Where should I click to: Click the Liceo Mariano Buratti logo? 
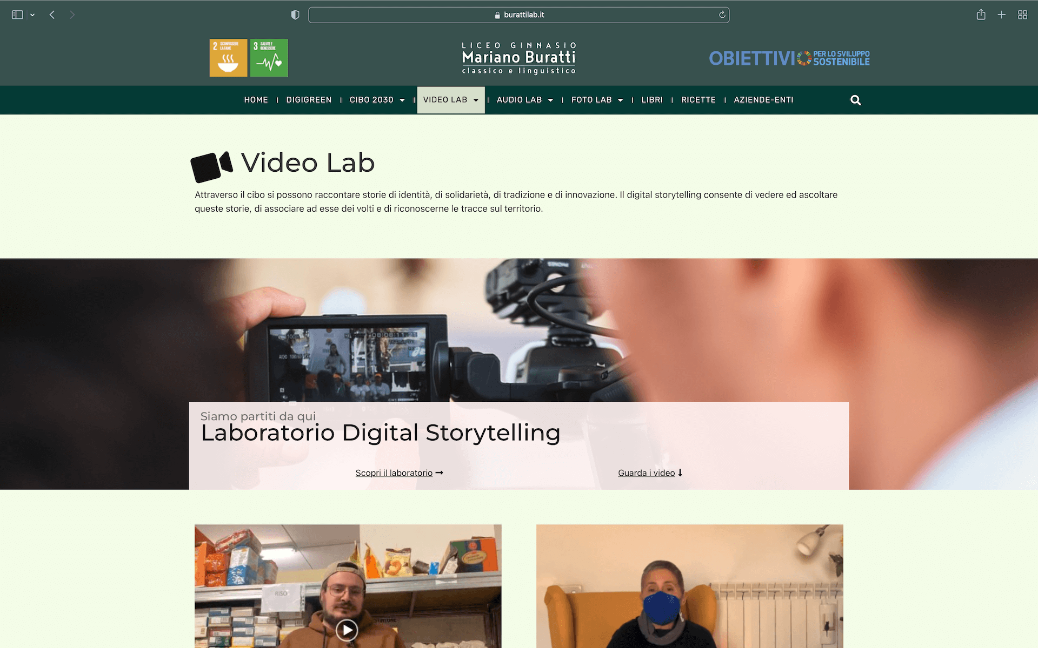(519, 58)
